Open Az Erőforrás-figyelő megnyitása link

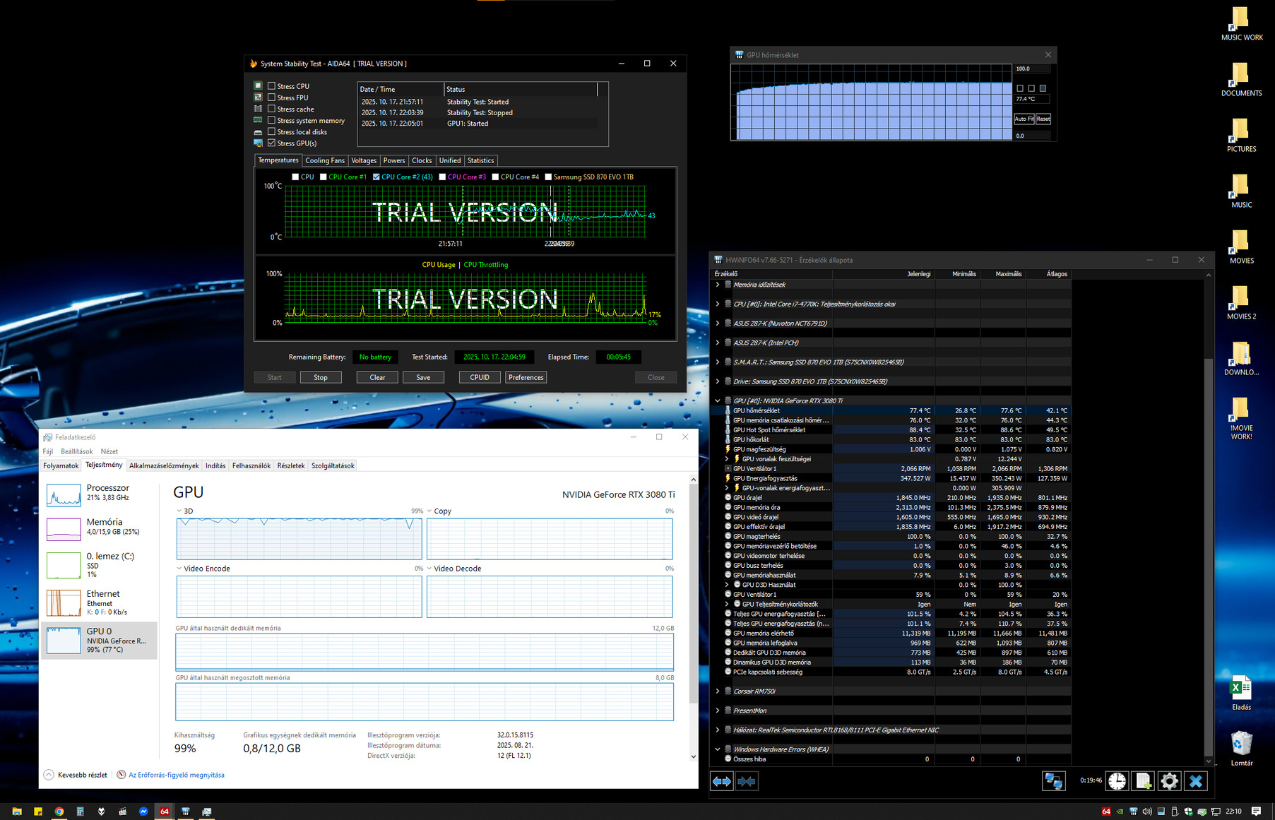pos(177,775)
